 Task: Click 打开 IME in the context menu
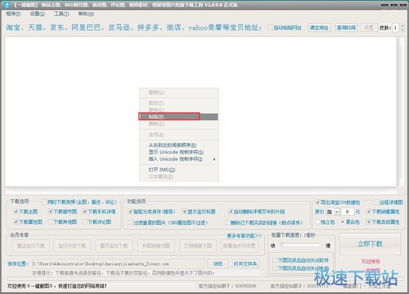[161, 169]
